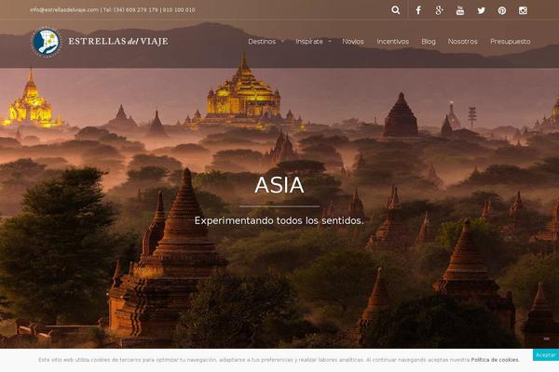Visit the Facebook page icon
Screen dimensions: 559x372
coord(418,10)
